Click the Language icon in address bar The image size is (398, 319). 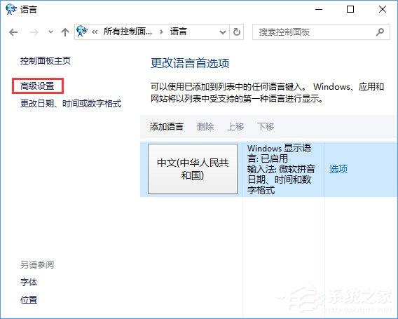click(82, 32)
